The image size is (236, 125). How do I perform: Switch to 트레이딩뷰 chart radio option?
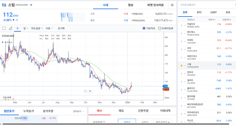tap(160, 28)
